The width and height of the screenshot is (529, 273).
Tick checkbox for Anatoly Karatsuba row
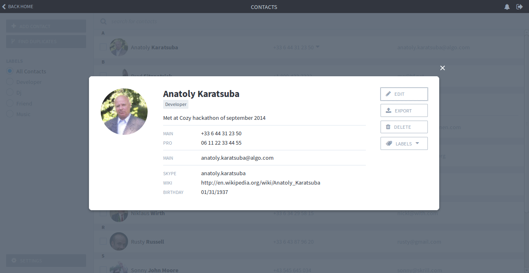pos(103,47)
